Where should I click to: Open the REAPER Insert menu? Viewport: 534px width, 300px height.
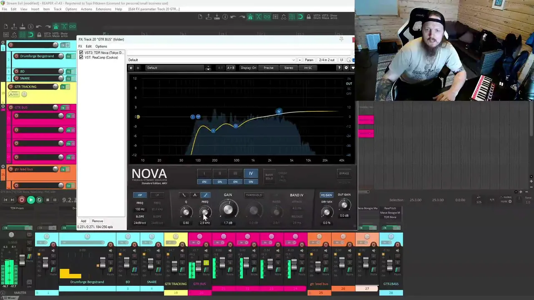pos(35,9)
